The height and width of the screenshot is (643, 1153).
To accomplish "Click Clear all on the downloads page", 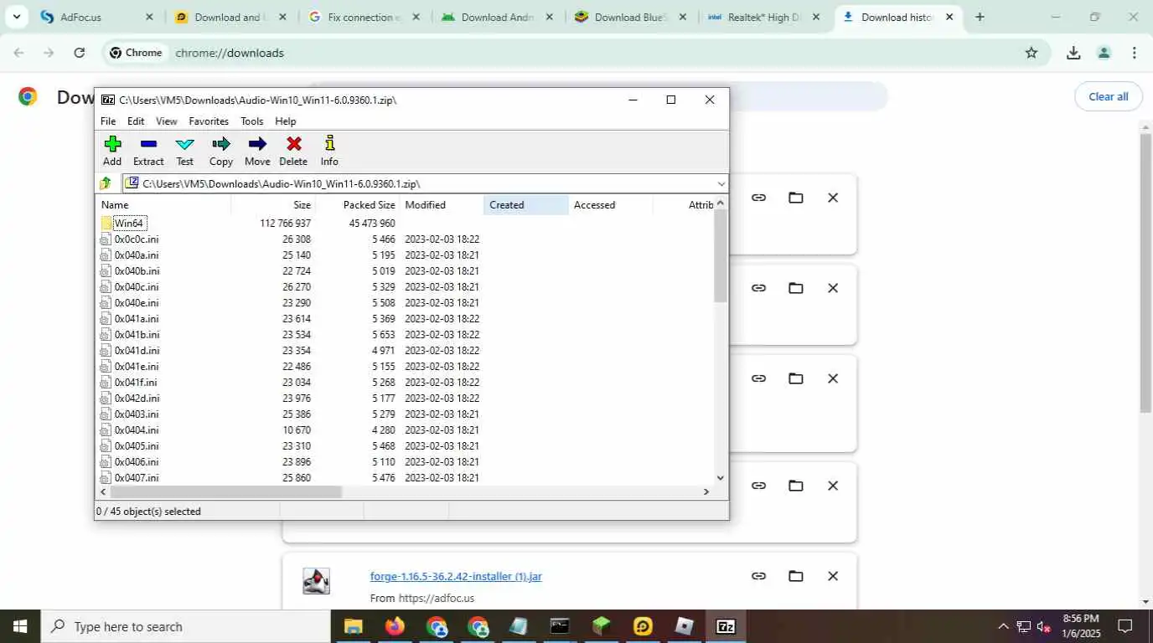I will pyautogui.click(x=1108, y=96).
